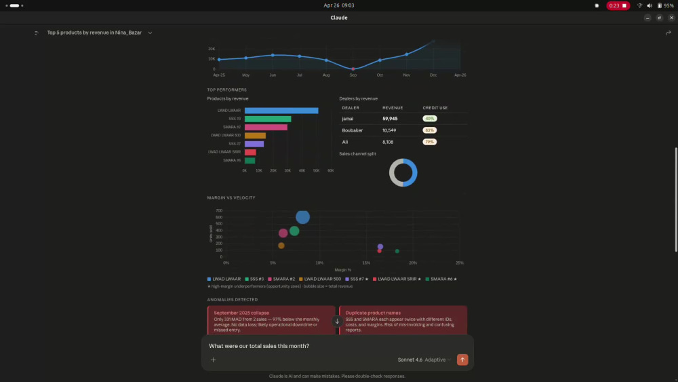The height and width of the screenshot is (382, 678).
Task: Select the LWAD LWAAR 500 orange bar
Action: (x=255, y=136)
